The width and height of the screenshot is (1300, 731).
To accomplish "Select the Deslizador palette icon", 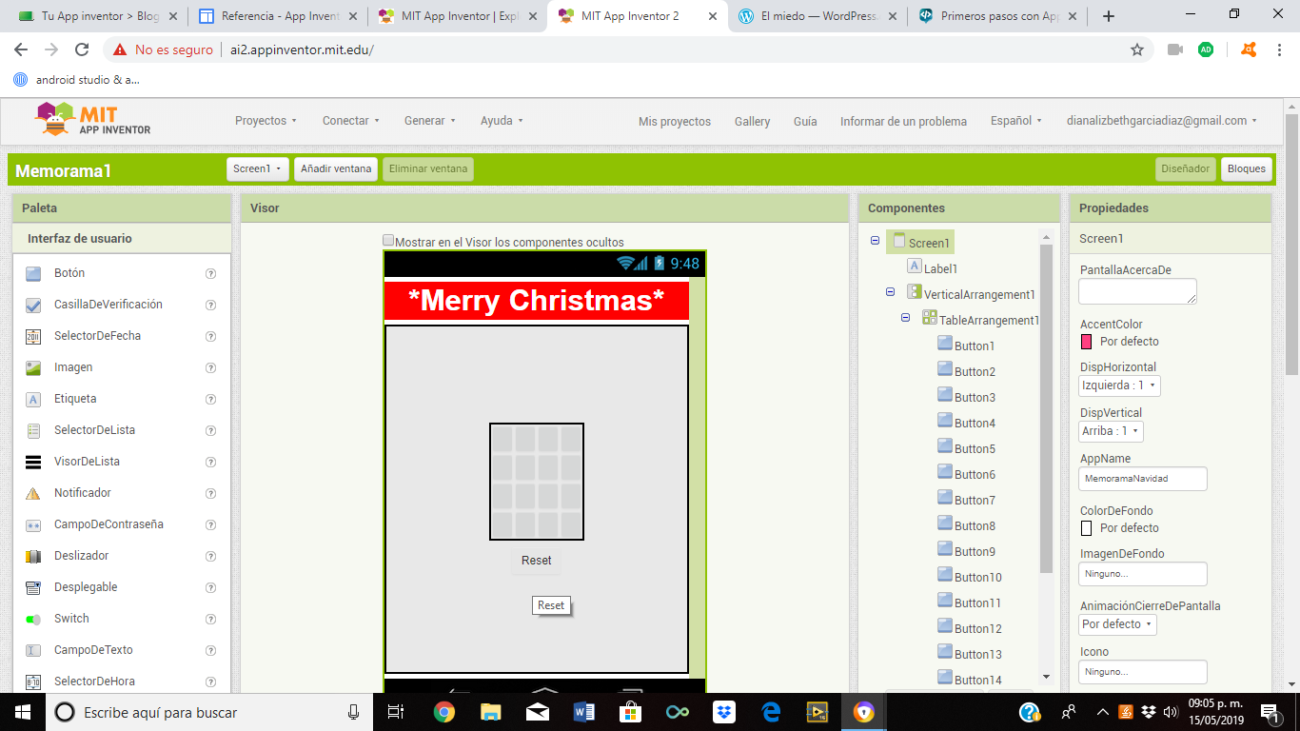I will coord(33,556).
